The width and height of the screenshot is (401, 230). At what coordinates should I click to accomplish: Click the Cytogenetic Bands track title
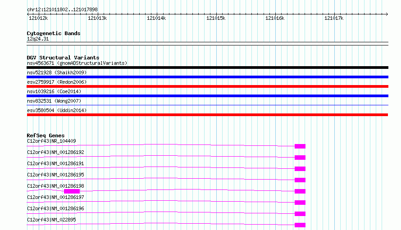pyautogui.click(x=54, y=33)
